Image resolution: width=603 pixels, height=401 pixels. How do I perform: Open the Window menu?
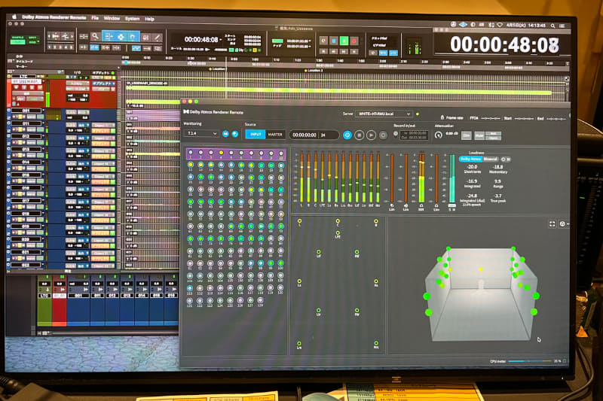point(112,18)
